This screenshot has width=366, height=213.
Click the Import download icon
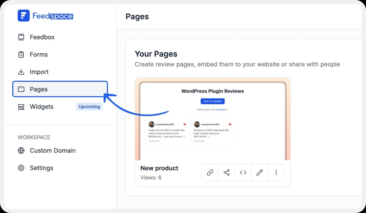(x=21, y=72)
